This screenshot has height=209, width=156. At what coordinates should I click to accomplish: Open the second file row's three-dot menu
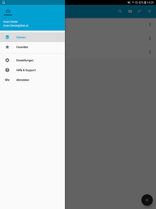(x=150, y=38)
